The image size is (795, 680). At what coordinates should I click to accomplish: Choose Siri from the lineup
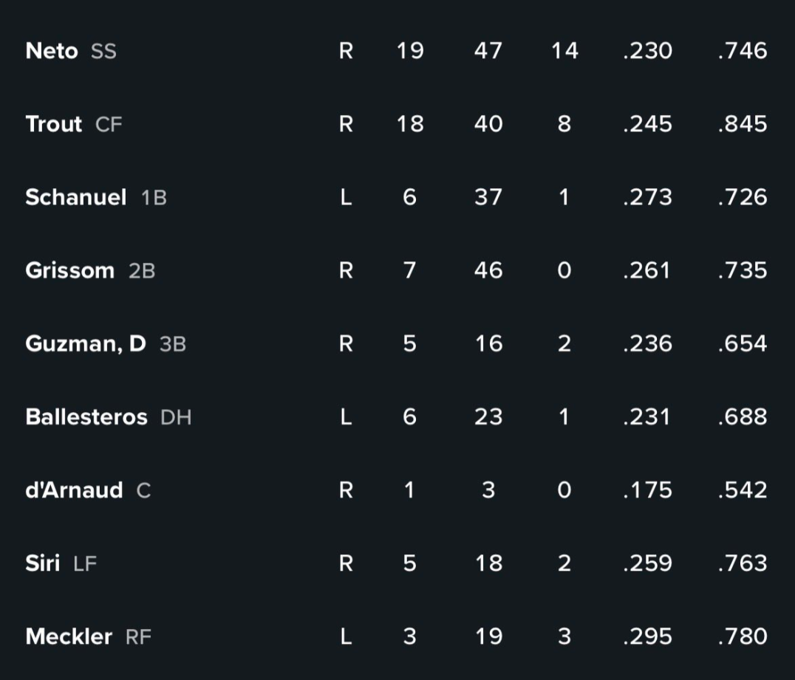tap(43, 563)
